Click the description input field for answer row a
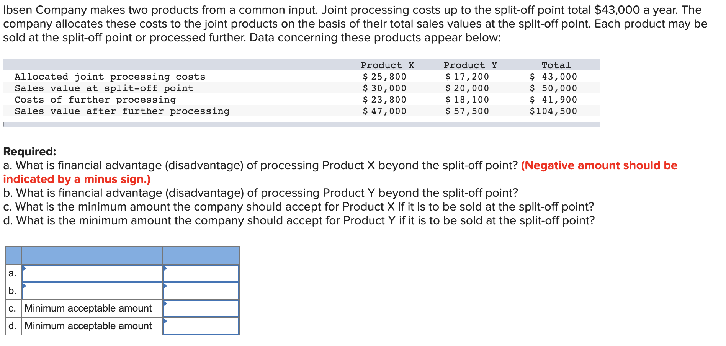726x346 pixels. (92, 274)
